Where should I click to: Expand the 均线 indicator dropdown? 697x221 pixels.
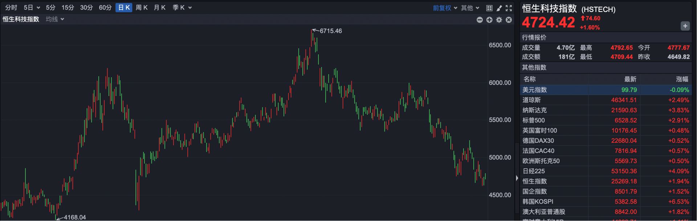click(55, 19)
